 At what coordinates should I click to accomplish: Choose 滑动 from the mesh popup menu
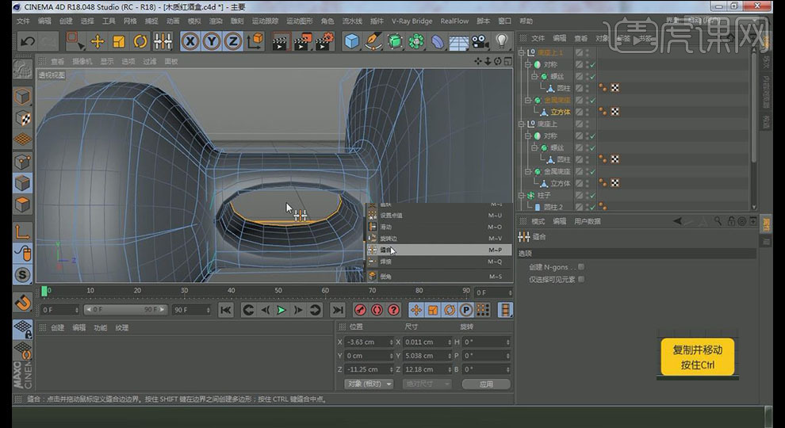point(438,227)
